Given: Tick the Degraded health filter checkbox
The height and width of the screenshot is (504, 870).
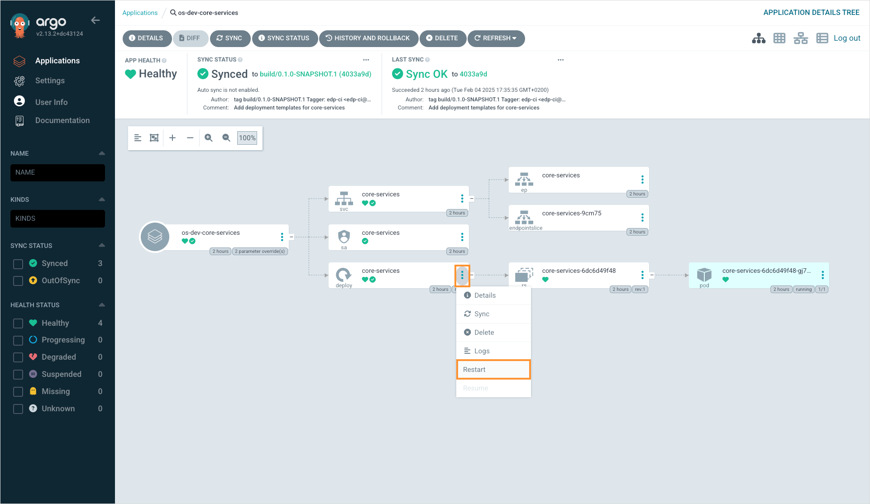Looking at the screenshot, I should pyautogui.click(x=18, y=357).
